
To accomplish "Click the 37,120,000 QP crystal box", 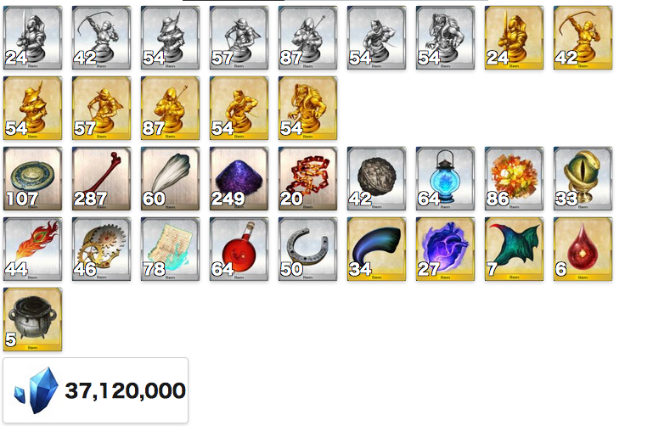I will 96,390.
